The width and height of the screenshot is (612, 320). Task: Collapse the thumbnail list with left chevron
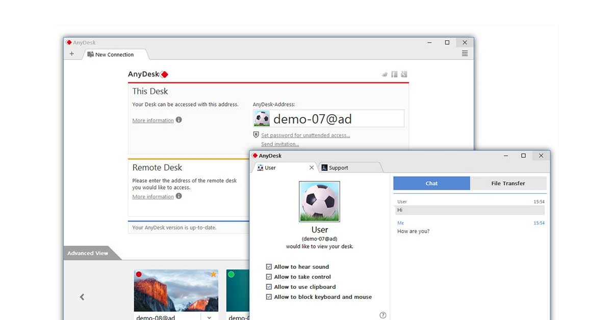point(82,296)
